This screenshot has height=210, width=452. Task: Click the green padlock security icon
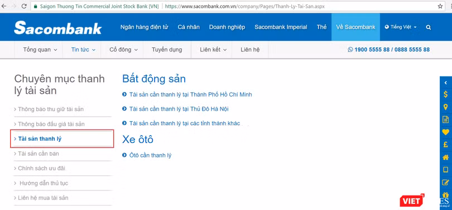click(x=36, y=6)
